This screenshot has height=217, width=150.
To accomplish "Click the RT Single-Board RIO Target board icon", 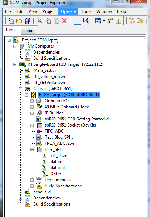I will pyautogui.click(x=22, y=64).
